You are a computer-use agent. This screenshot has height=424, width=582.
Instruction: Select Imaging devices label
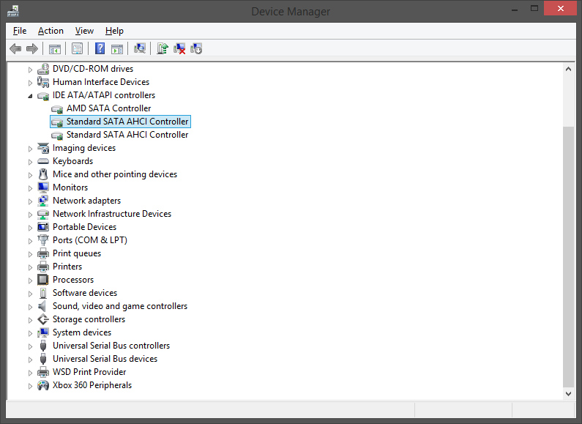click(x=84, y=148)
